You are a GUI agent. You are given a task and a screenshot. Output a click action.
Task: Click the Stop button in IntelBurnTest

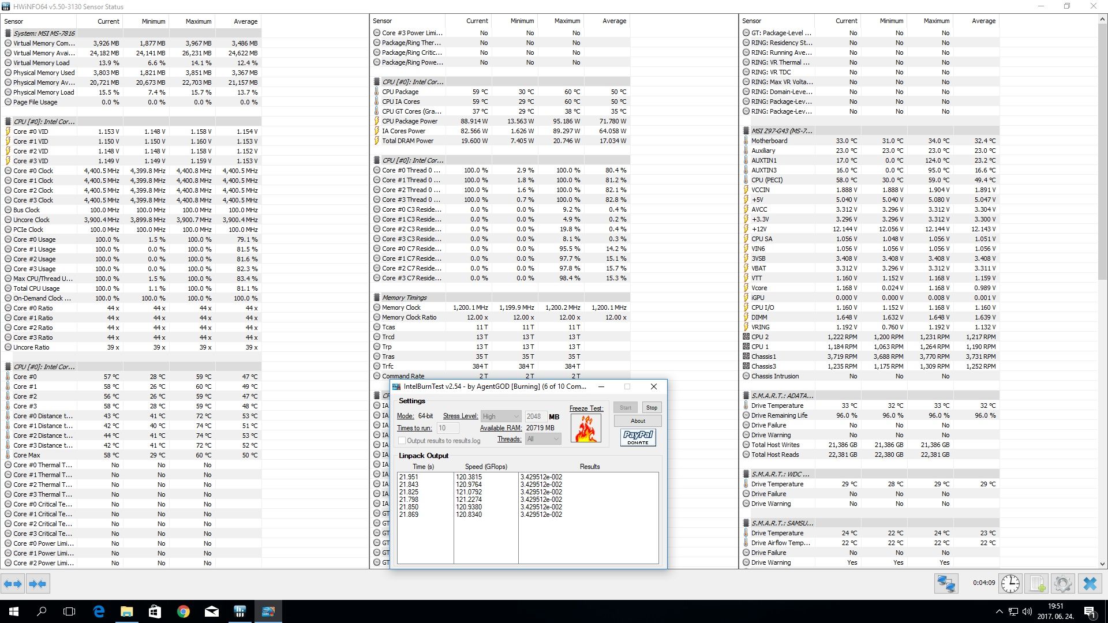tap(652, 408)
